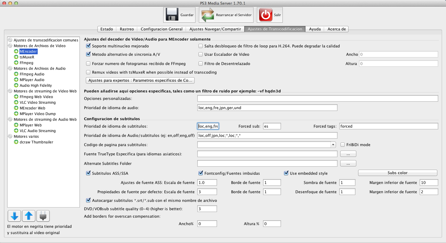The width and height of the screenshot is (446, 243).
Task: Click gear icon of Motores varios
Action: click(x=10, y=136)
